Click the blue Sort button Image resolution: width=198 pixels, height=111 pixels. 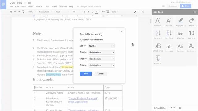click(x=86, y=74)
